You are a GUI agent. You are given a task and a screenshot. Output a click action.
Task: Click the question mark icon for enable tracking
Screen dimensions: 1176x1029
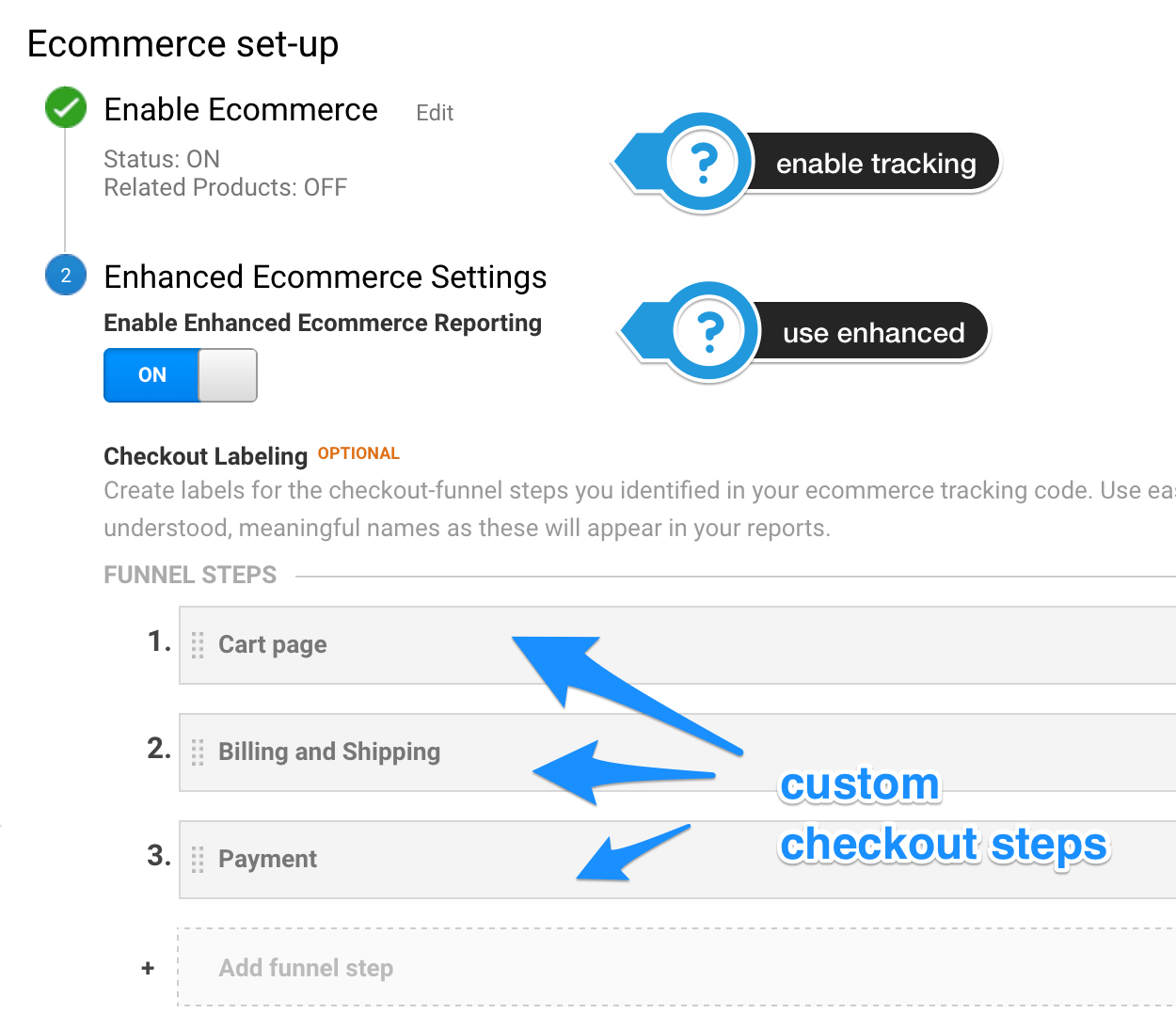pyautogui.click(x=702, y=161)
